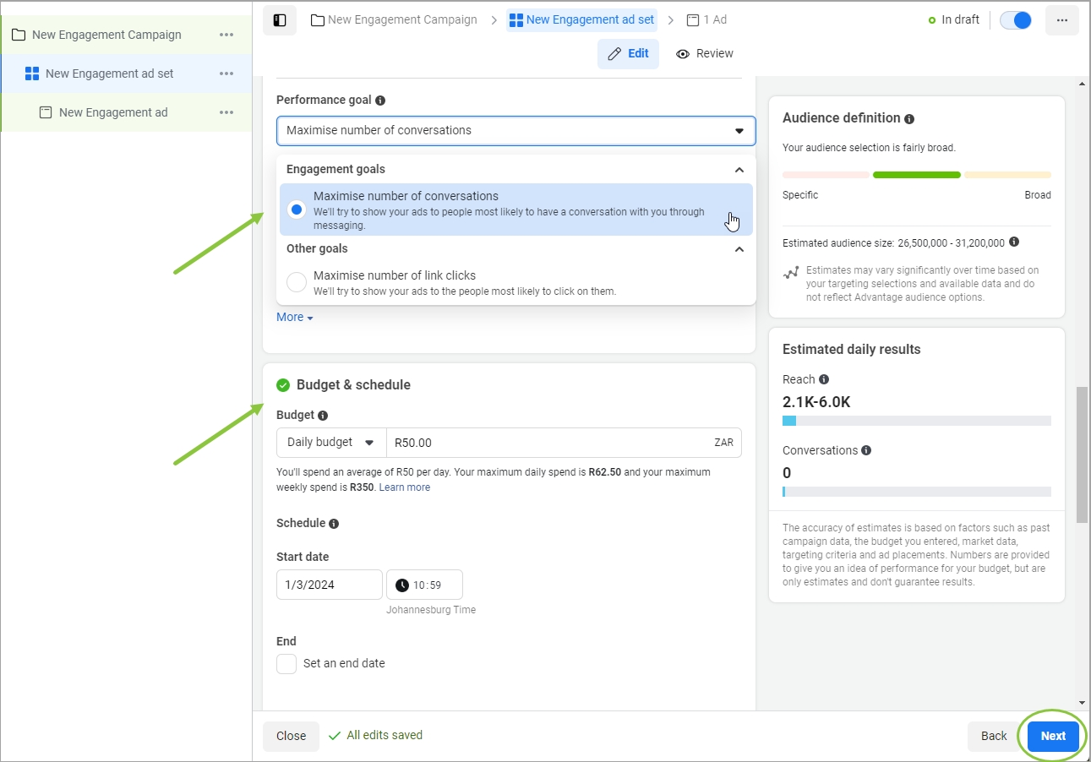
Task: Check the Set an end date box
Action: coord(286,664)
